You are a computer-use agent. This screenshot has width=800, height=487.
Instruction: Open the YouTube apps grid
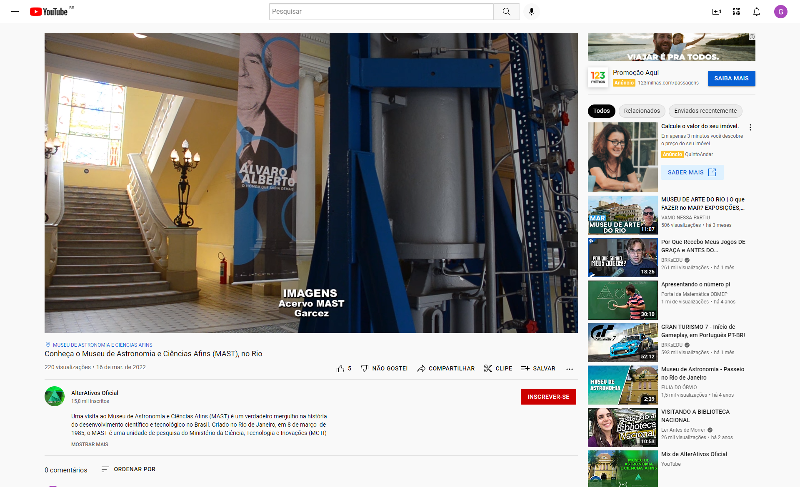[x=736, y=12]
